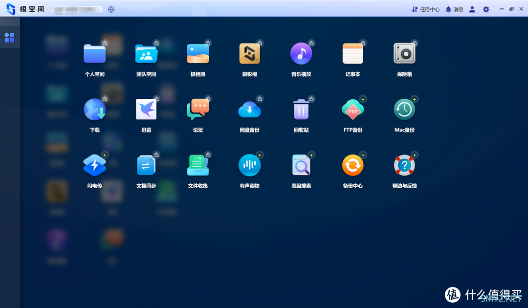
Task: Open the 回收站 recycle bin
Action: pos(301,110)
